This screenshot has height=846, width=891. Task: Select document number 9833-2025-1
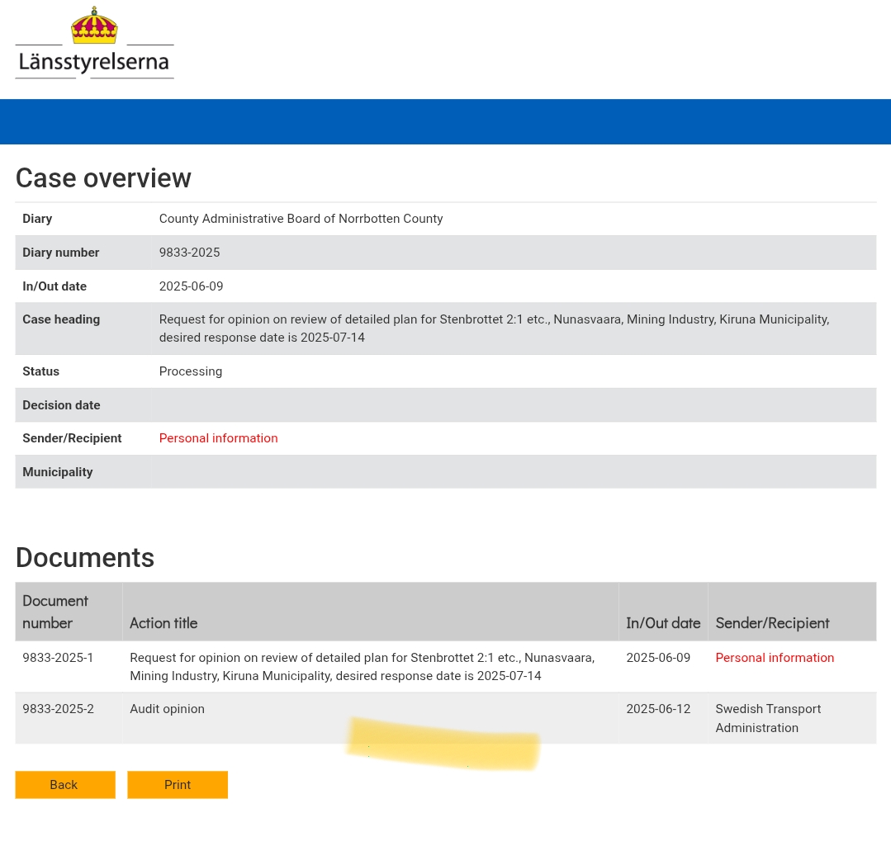[x=58, y=658]
